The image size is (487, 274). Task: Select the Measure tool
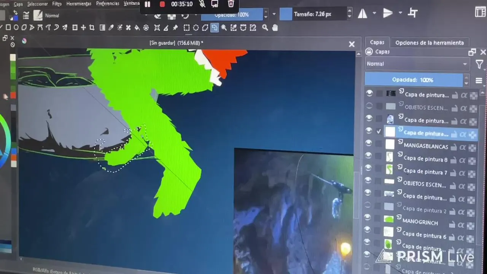click(x=166, y=27)
